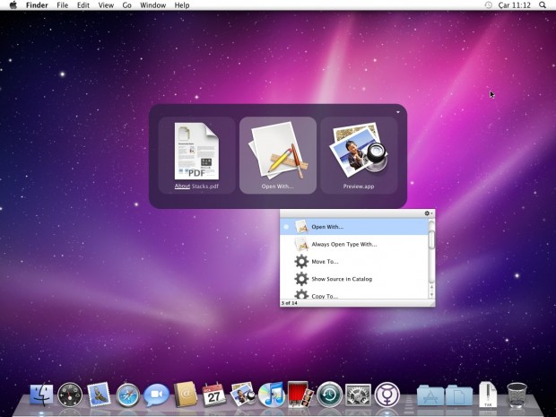Open the View menu
556x417 pixels.
106,5
